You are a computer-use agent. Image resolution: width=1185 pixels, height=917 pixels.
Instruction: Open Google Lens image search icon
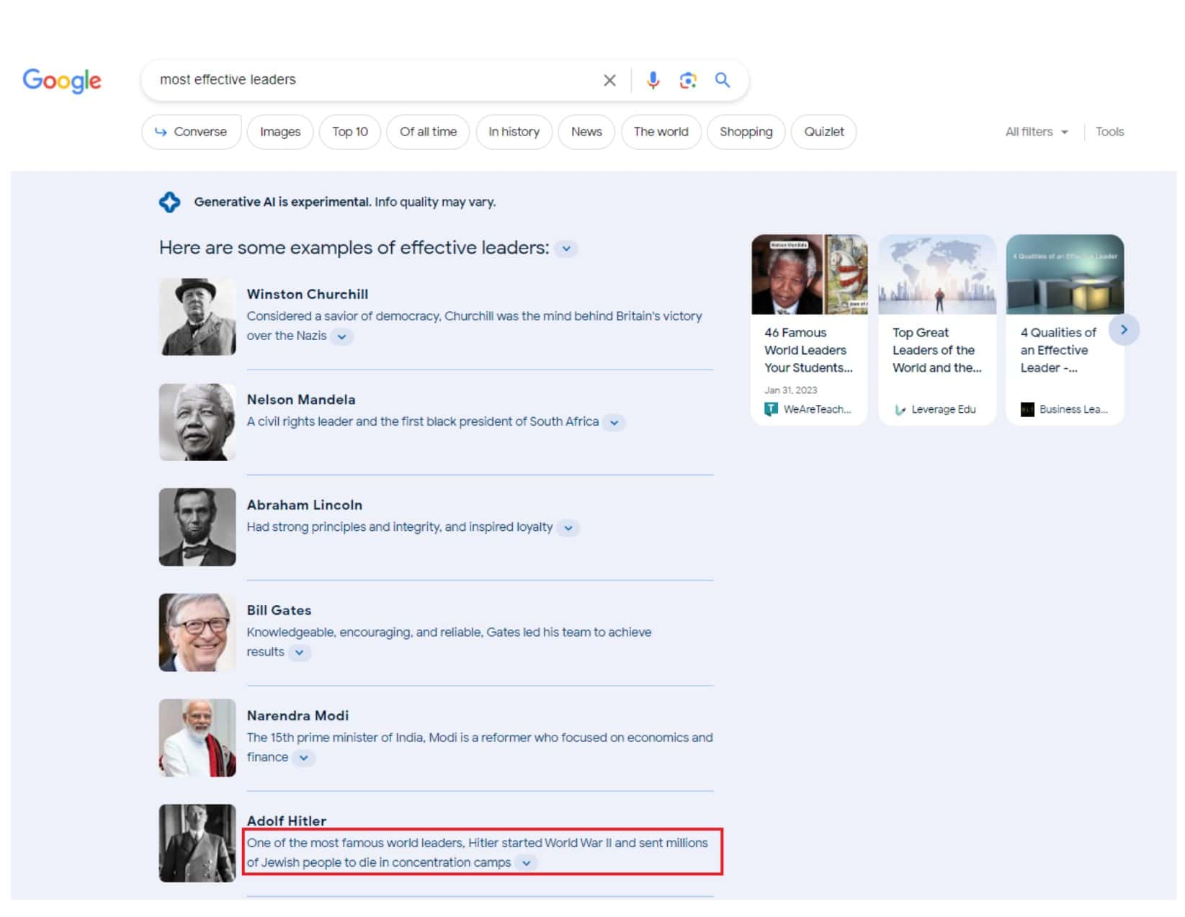[x=688, y=80]
